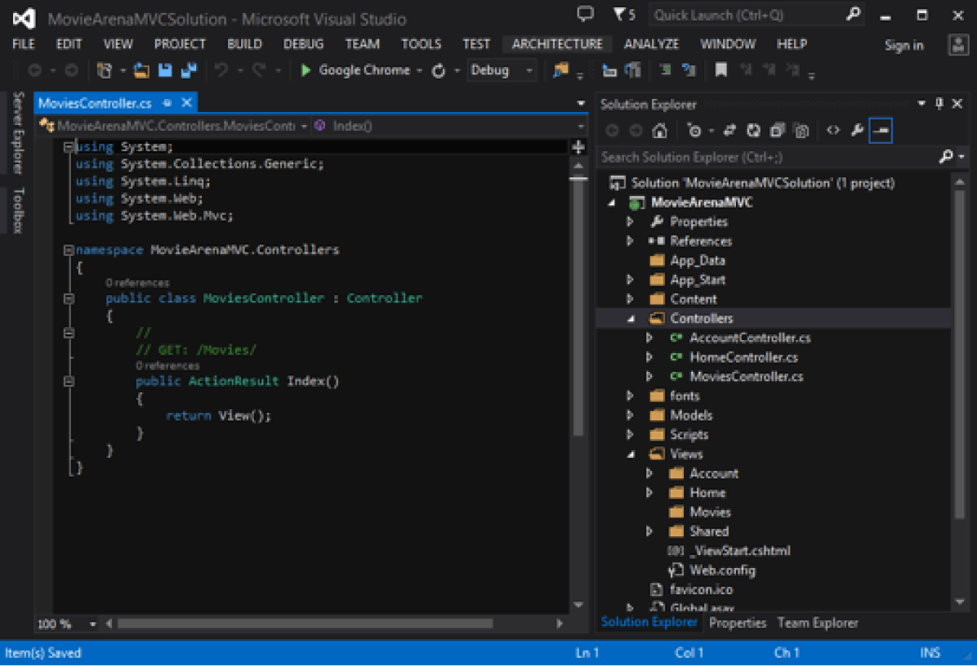Click the browser Refresh icon
977x667 pixels.
[x=439, y=70]
